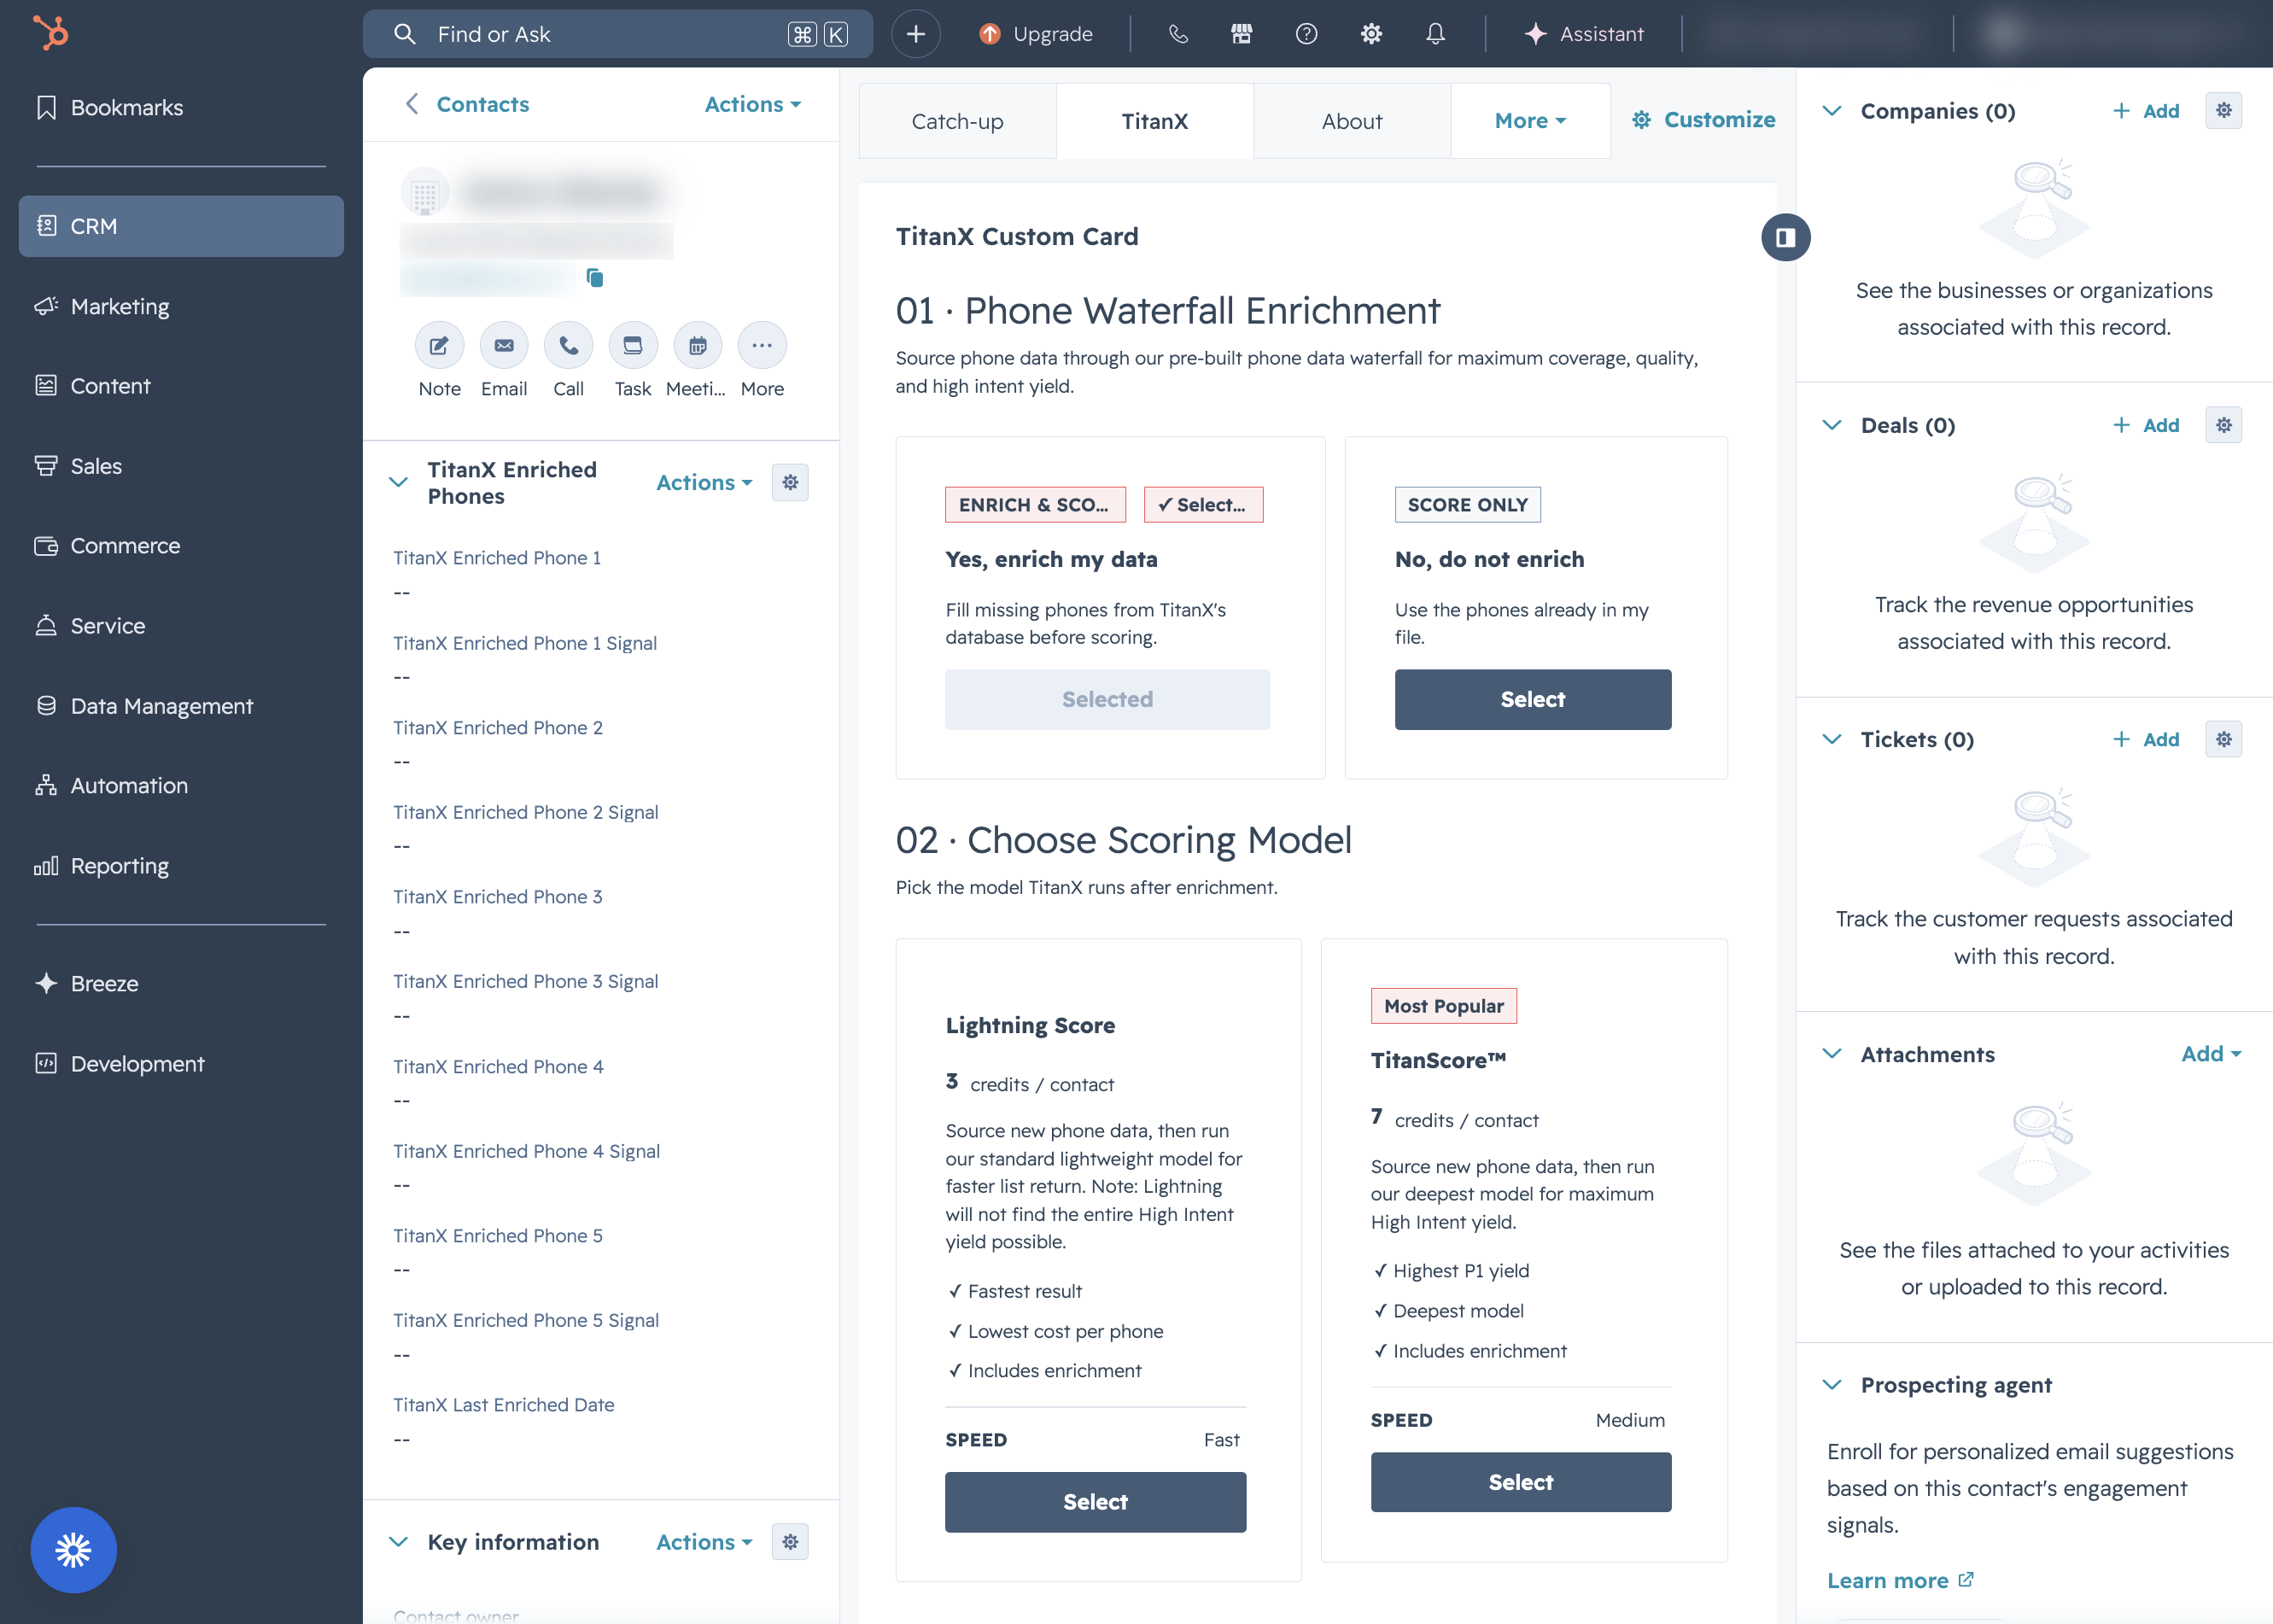Copy the contact email with copy icon
This screenshot has width=2273, height=1624.
[595, 278]
